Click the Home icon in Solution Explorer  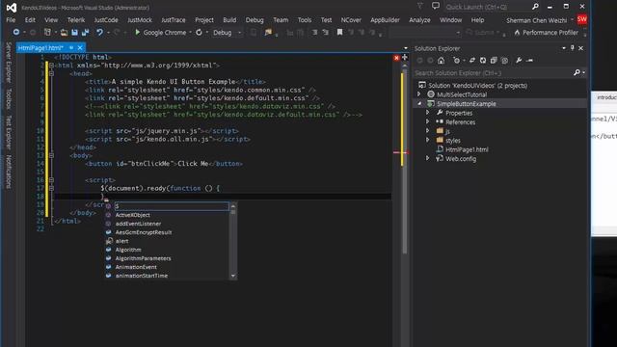click(x=442, y=60)
